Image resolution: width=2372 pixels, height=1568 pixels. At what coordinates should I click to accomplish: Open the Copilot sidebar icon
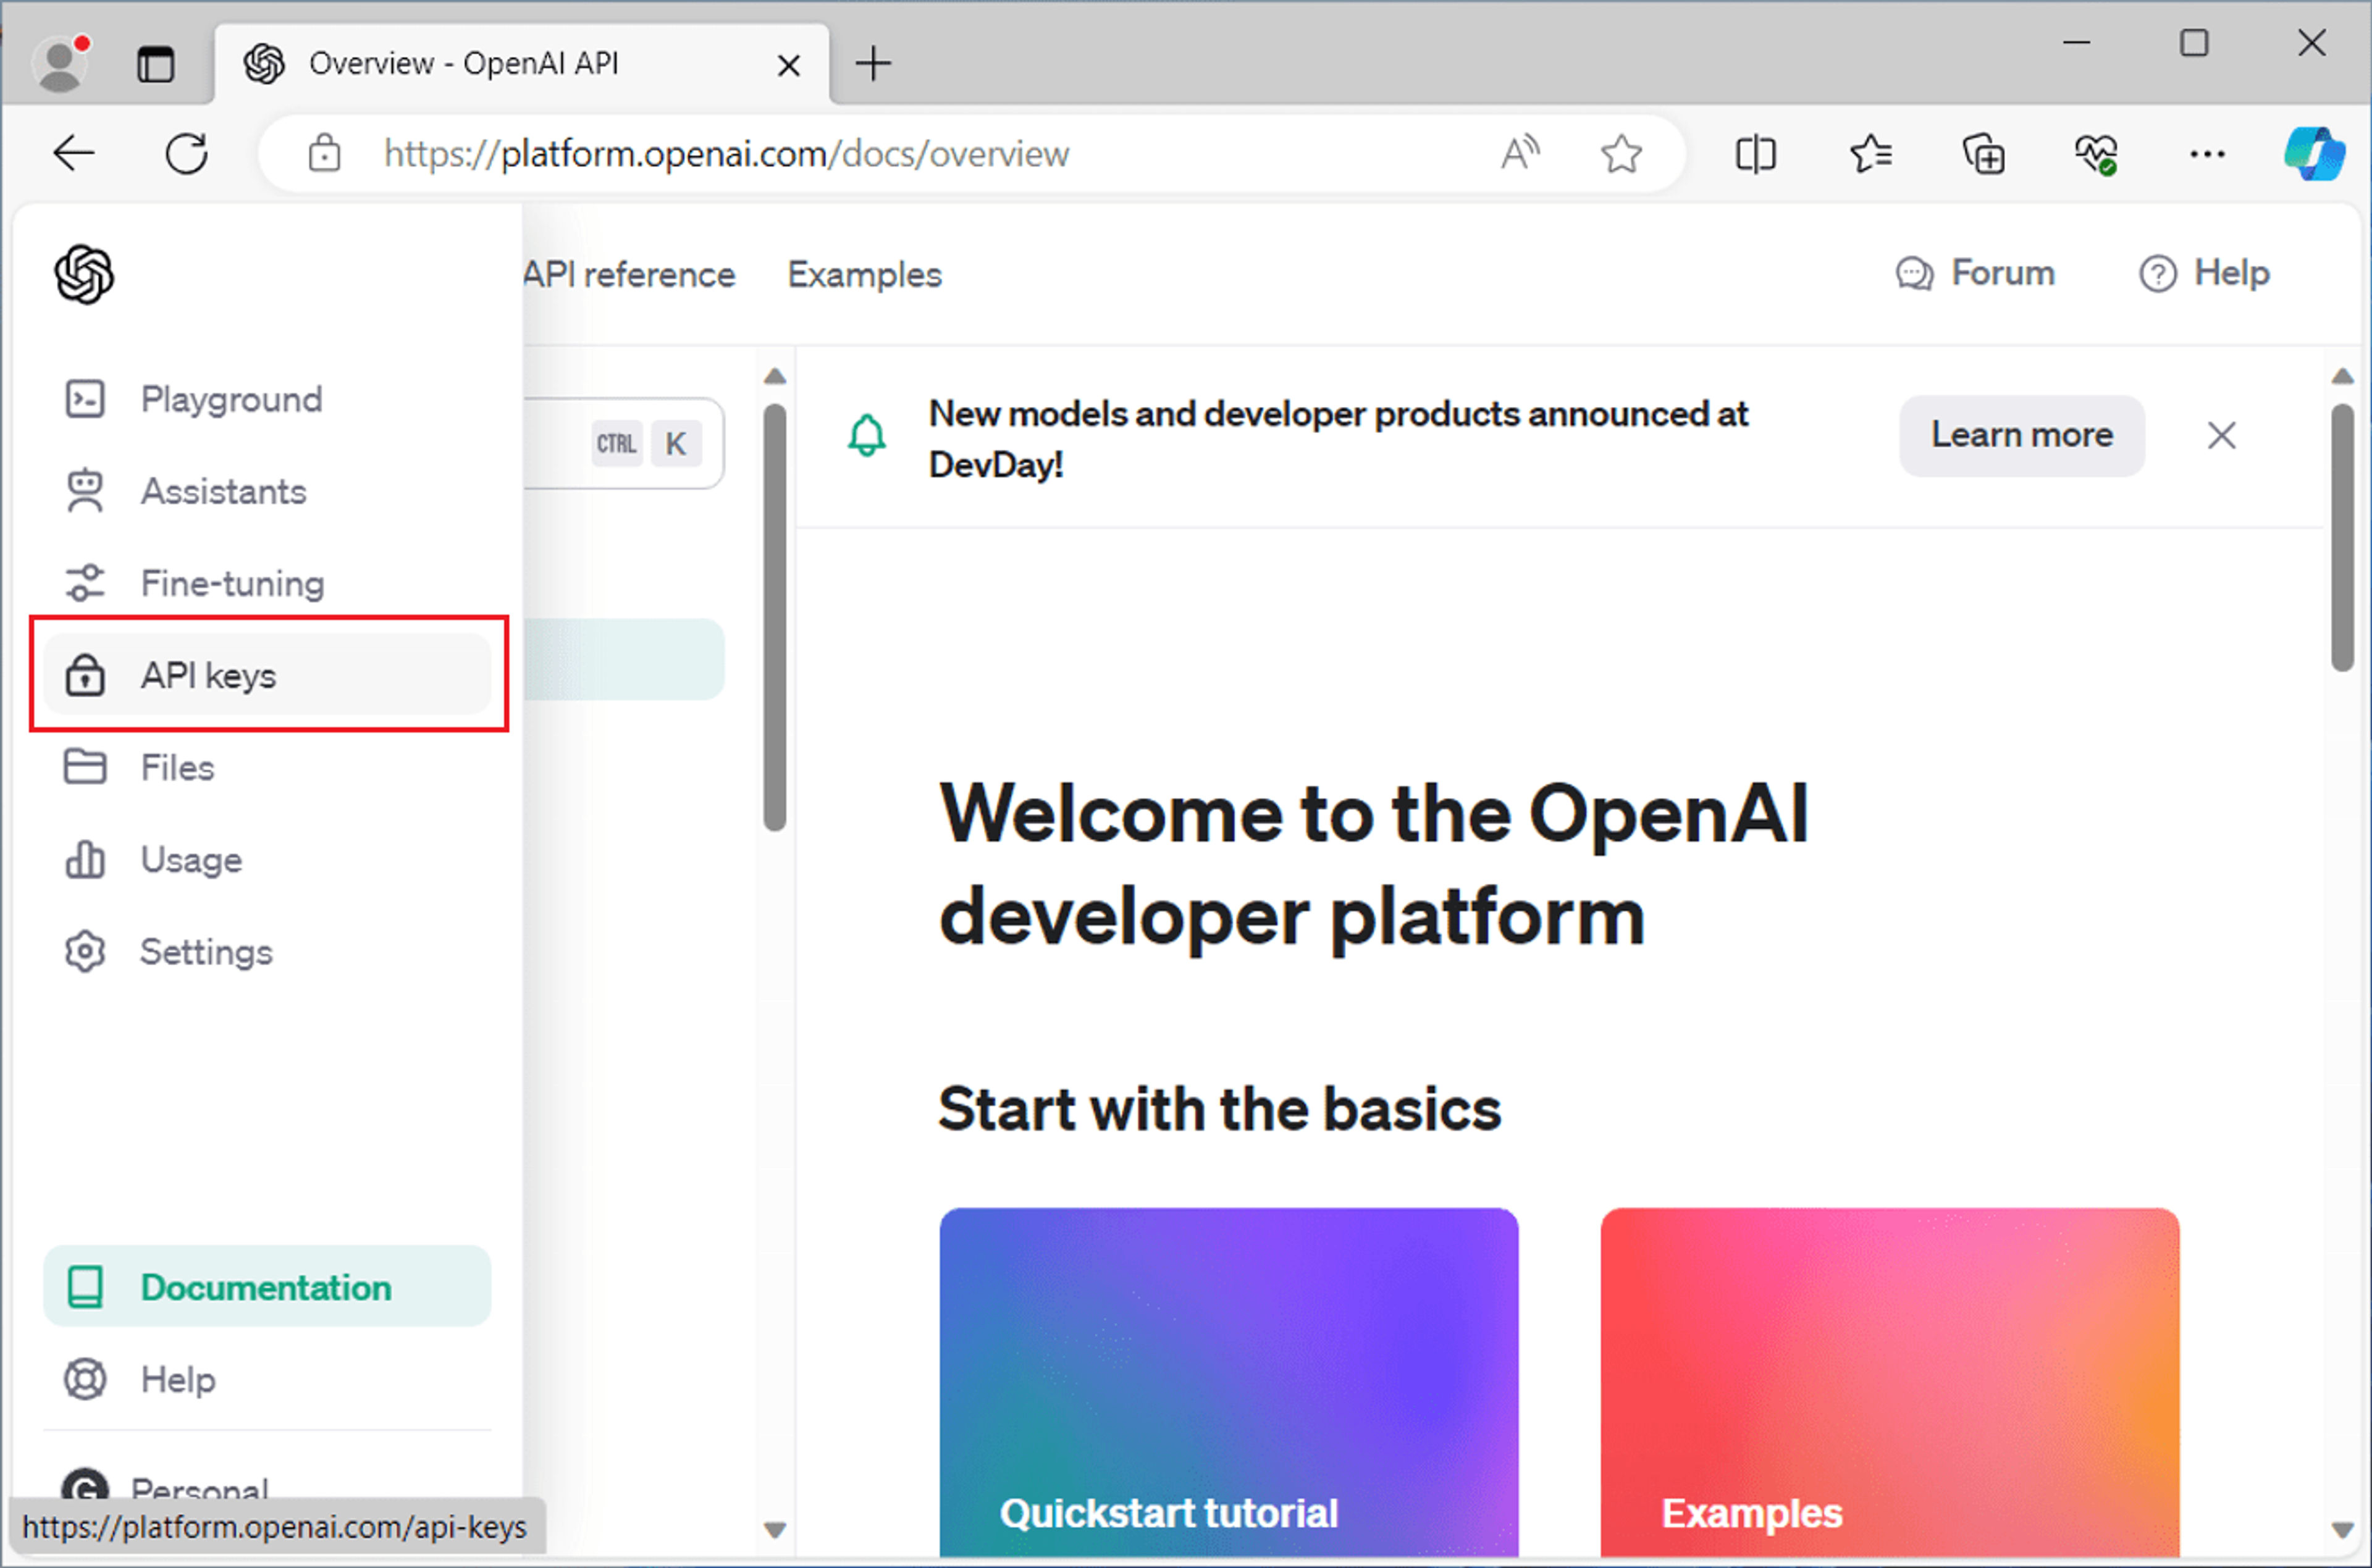(x=2315, y=154)
